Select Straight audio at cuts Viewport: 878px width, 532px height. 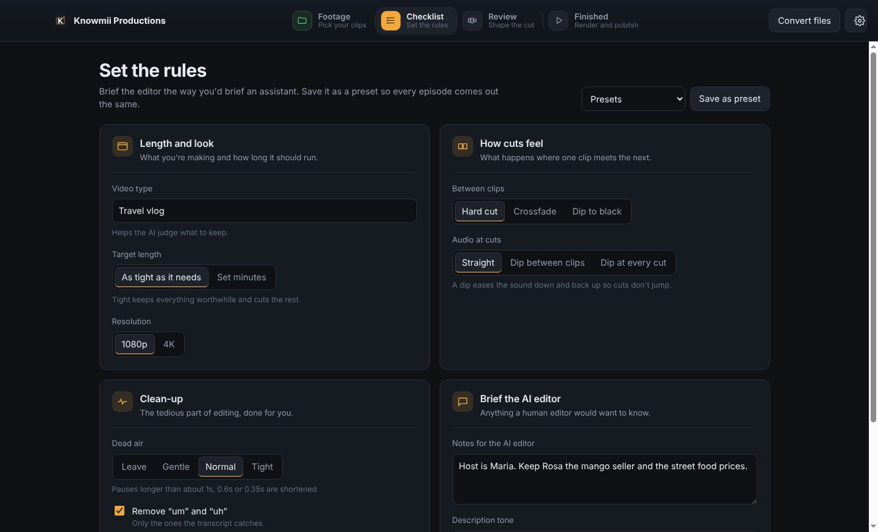(x=478, y=263)
